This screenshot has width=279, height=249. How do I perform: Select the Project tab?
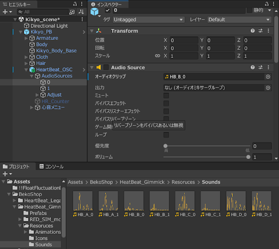16,167
